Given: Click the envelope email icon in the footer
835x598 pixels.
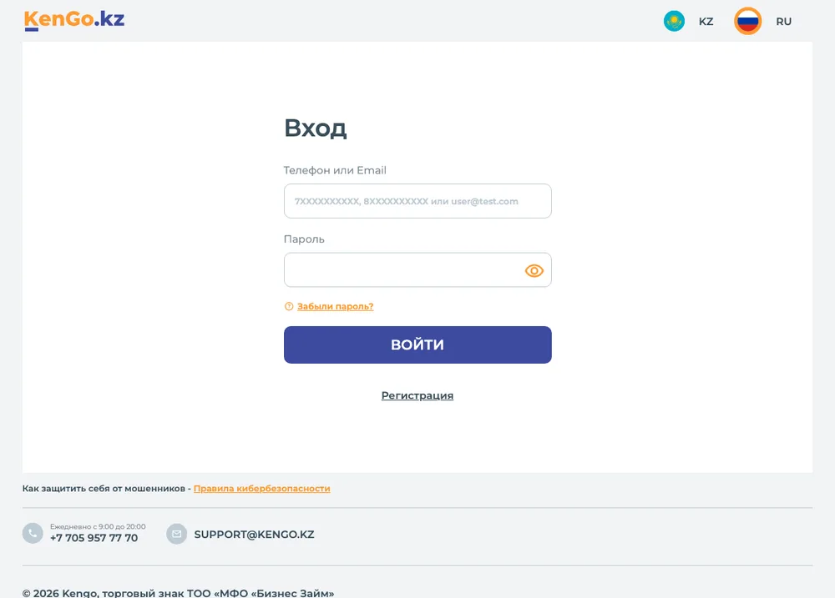Looking at the screenshot, I should (x=176, y=534).
